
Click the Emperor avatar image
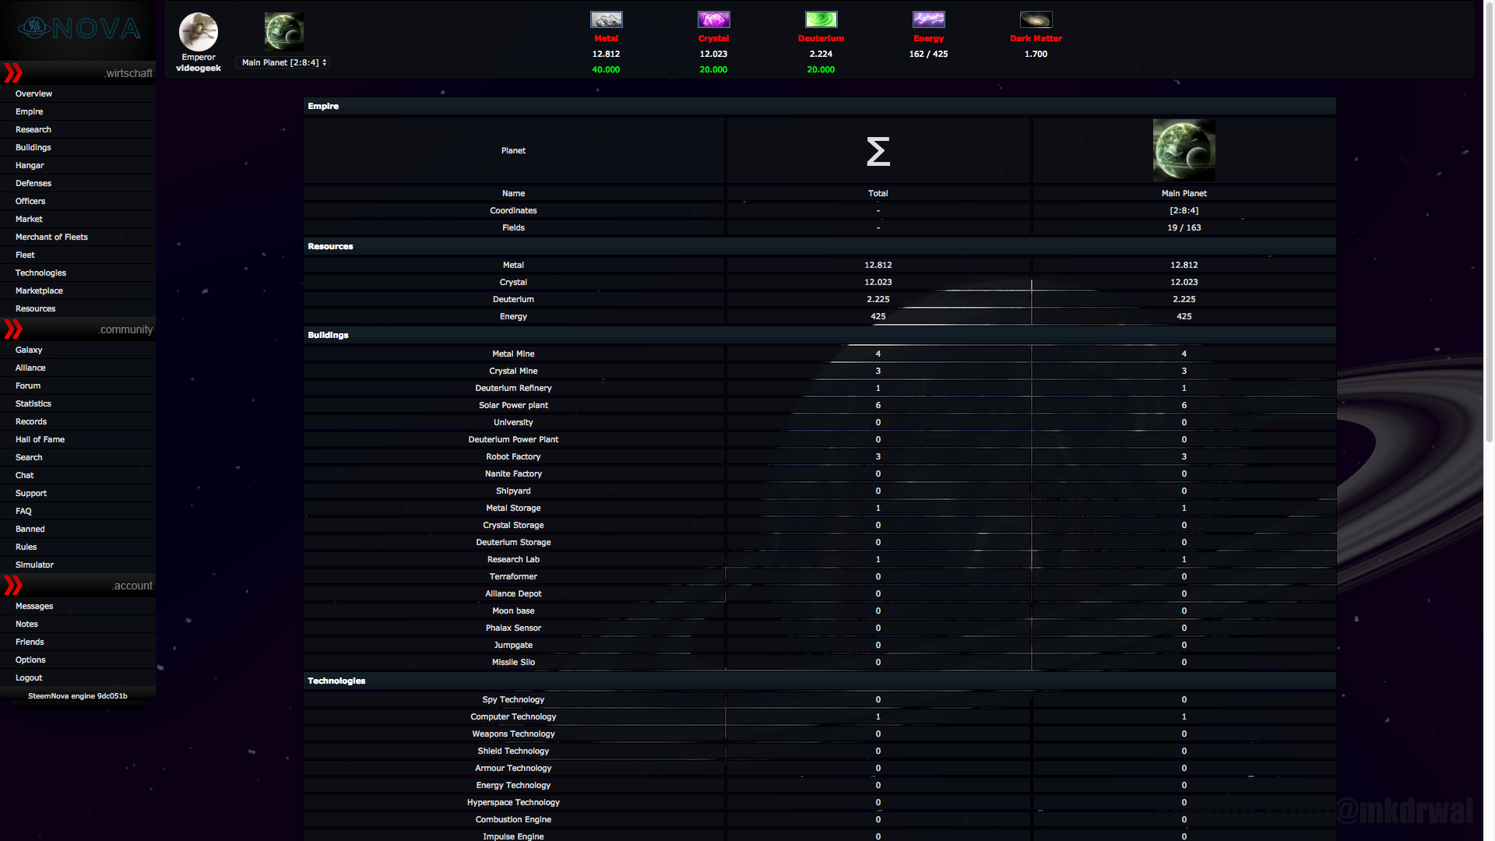199,32
